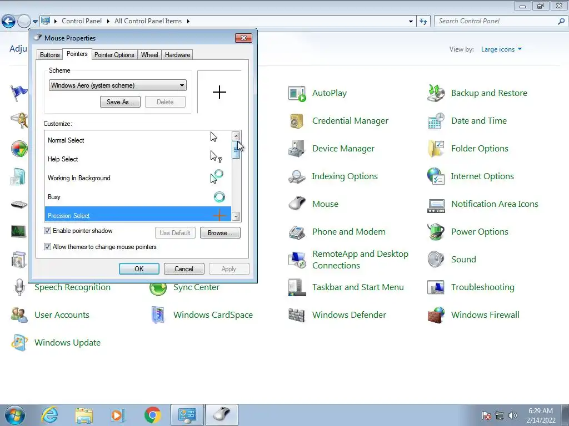Open Speech Recognition microphone icon
Viewport: 569px width, 426px height.
click(19, 287)
